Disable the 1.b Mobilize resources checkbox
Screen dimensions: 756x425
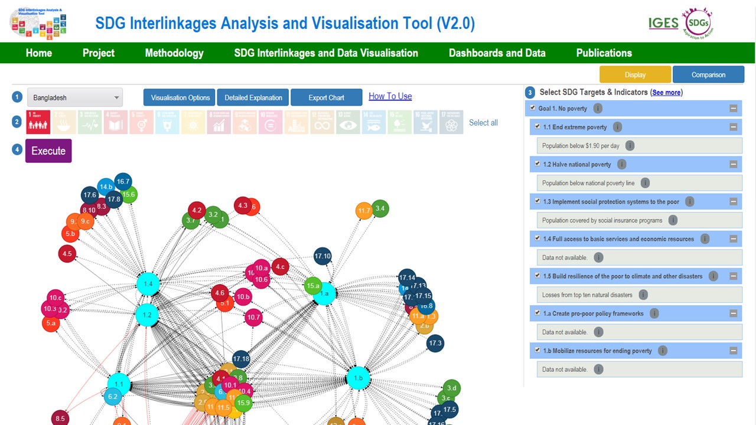coord(537,350)
